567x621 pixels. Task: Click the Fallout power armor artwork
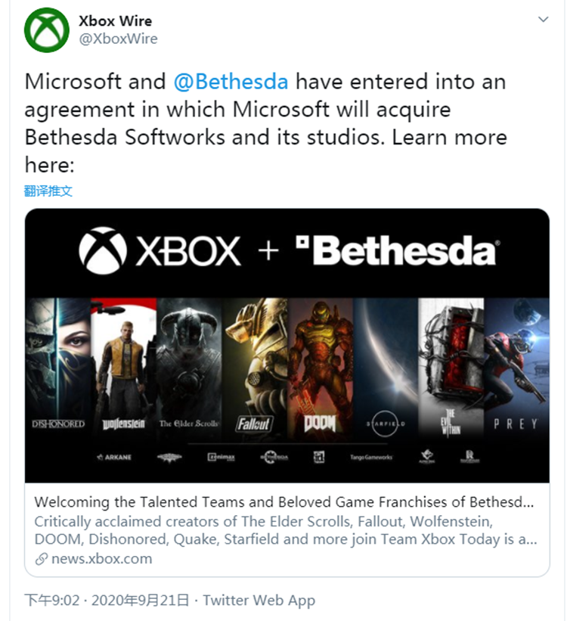tap(256, 363)
